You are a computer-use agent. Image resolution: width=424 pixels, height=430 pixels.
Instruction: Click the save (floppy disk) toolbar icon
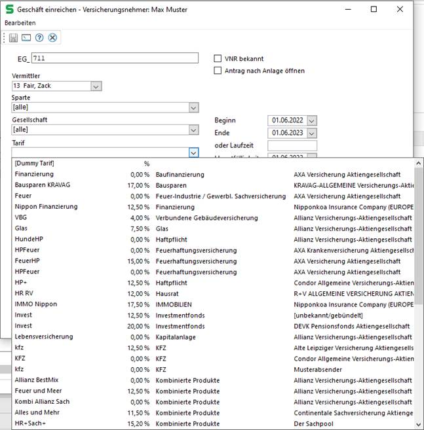[13, 38]
